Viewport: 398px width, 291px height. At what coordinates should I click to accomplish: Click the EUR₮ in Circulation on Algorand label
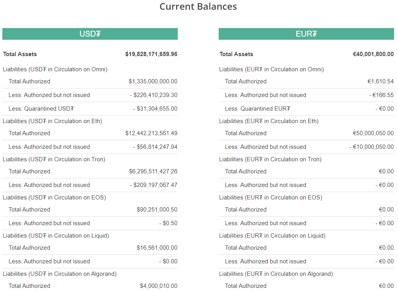(x=276, y=274)
